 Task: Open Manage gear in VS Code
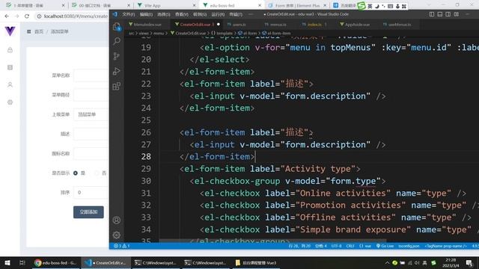pyautogui.click(x=117, y=235)
